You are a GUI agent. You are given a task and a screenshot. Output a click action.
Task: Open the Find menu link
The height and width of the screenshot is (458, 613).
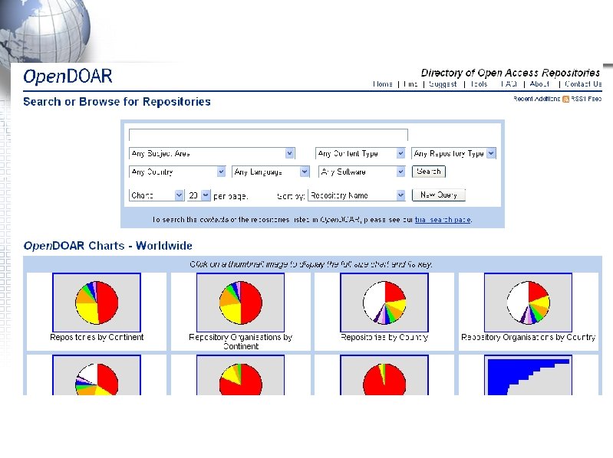pos(410,84)
